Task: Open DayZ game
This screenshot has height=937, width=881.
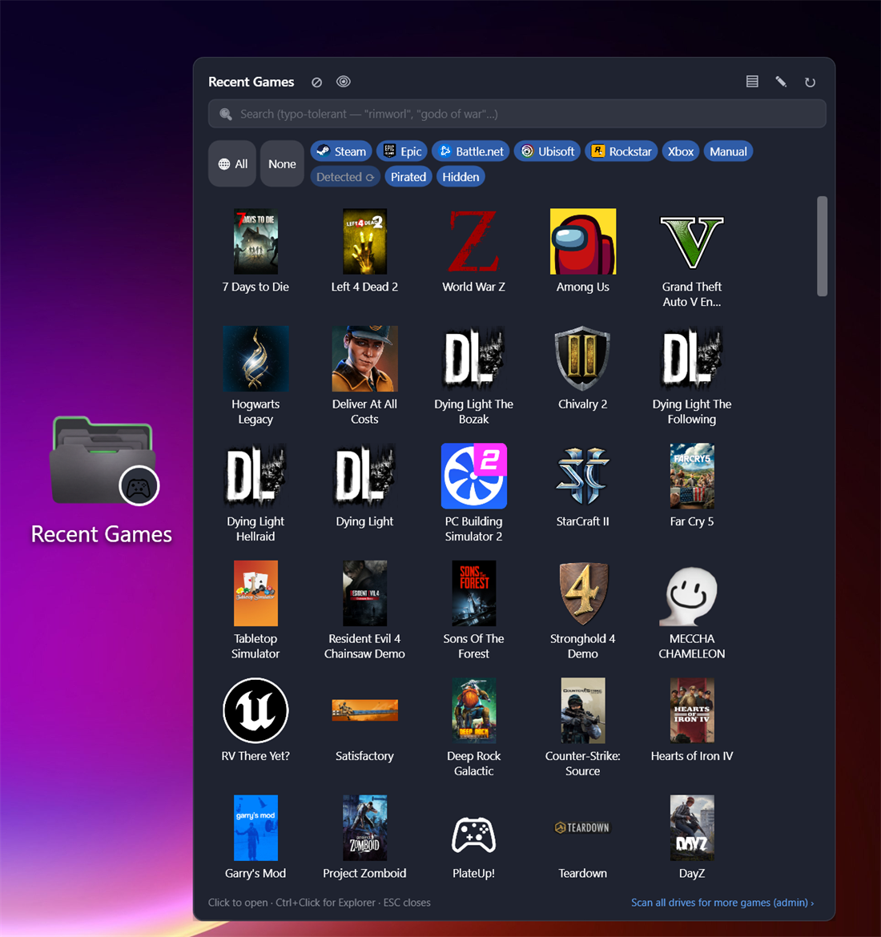Action: coord(691,827)
